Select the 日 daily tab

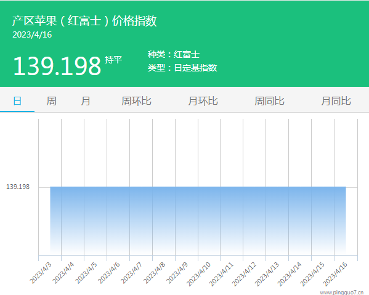pyautogui.click(x=17, y=101)
